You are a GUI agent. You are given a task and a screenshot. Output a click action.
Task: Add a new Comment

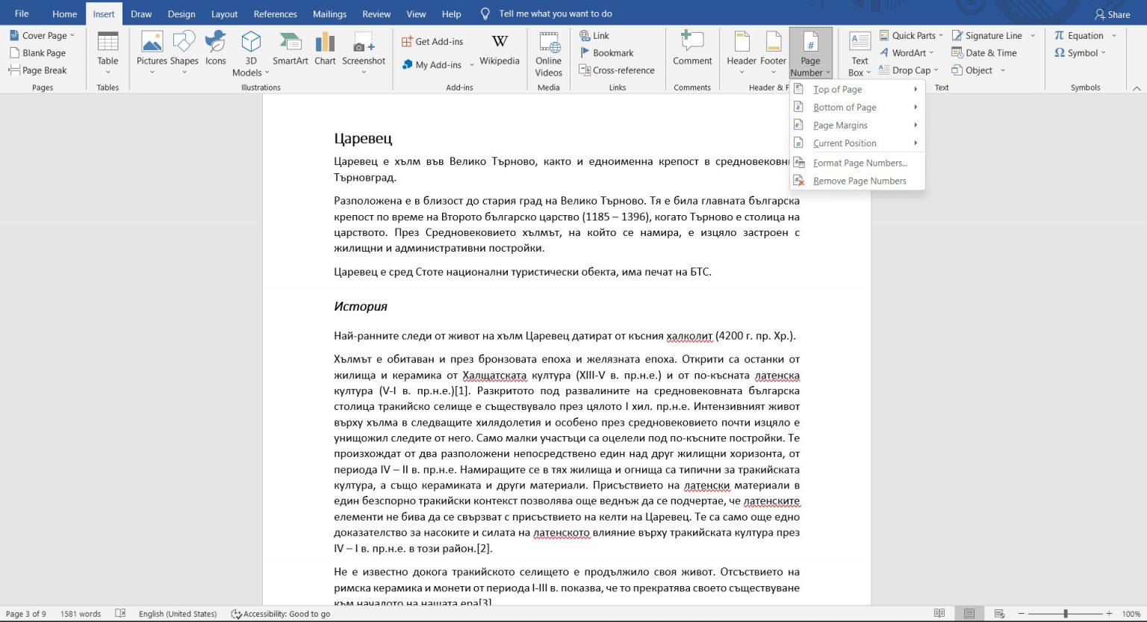692,49
